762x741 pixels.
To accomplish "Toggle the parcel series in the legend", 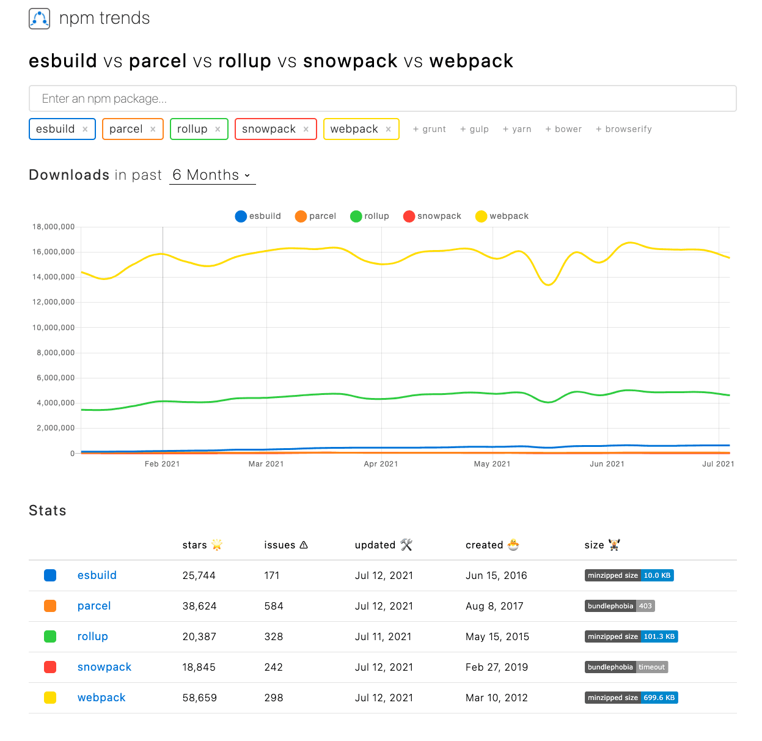I will click(x=315, y=216).
